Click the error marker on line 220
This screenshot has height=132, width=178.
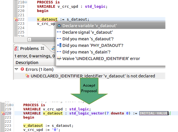coord(3,113)
